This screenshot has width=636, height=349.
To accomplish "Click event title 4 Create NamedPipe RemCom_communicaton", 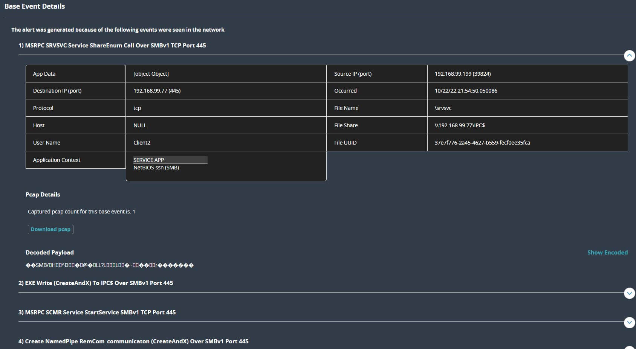I will pos(133,341).
